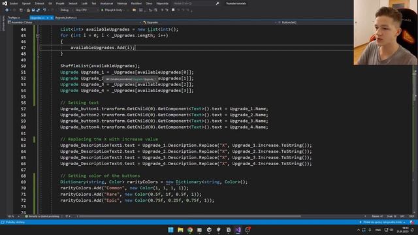Click the '// Replacing the X with increase value' comment
Screen dimensions: 418x235
pyautogui.click(x=109, y=139)
